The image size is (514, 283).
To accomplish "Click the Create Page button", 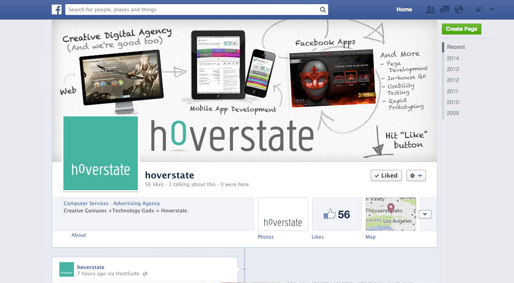I will 461,29.
